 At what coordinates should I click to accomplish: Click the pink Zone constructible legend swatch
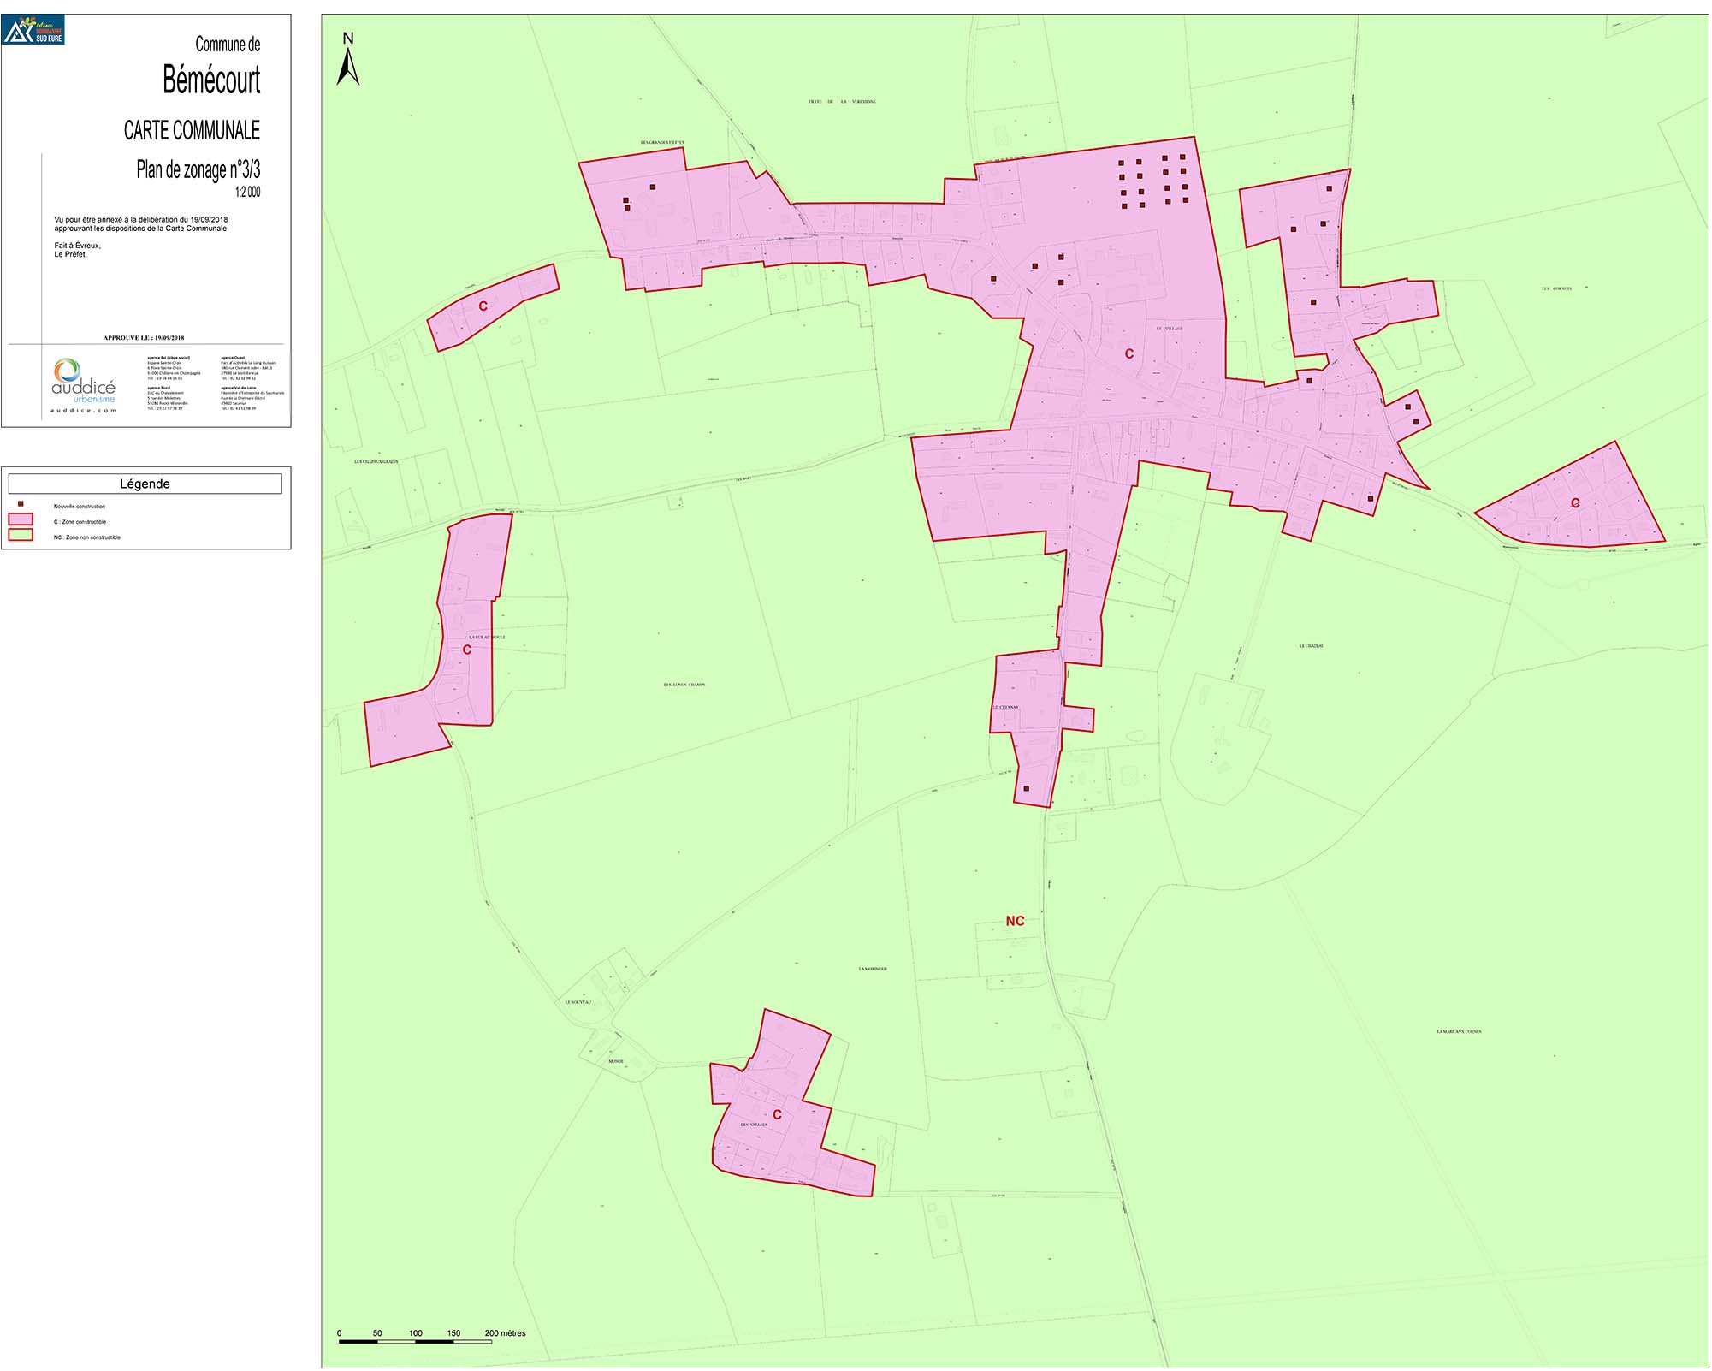(x=21, y=519)
